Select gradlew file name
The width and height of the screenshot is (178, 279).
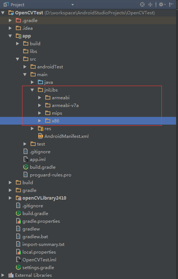point(31,229)
